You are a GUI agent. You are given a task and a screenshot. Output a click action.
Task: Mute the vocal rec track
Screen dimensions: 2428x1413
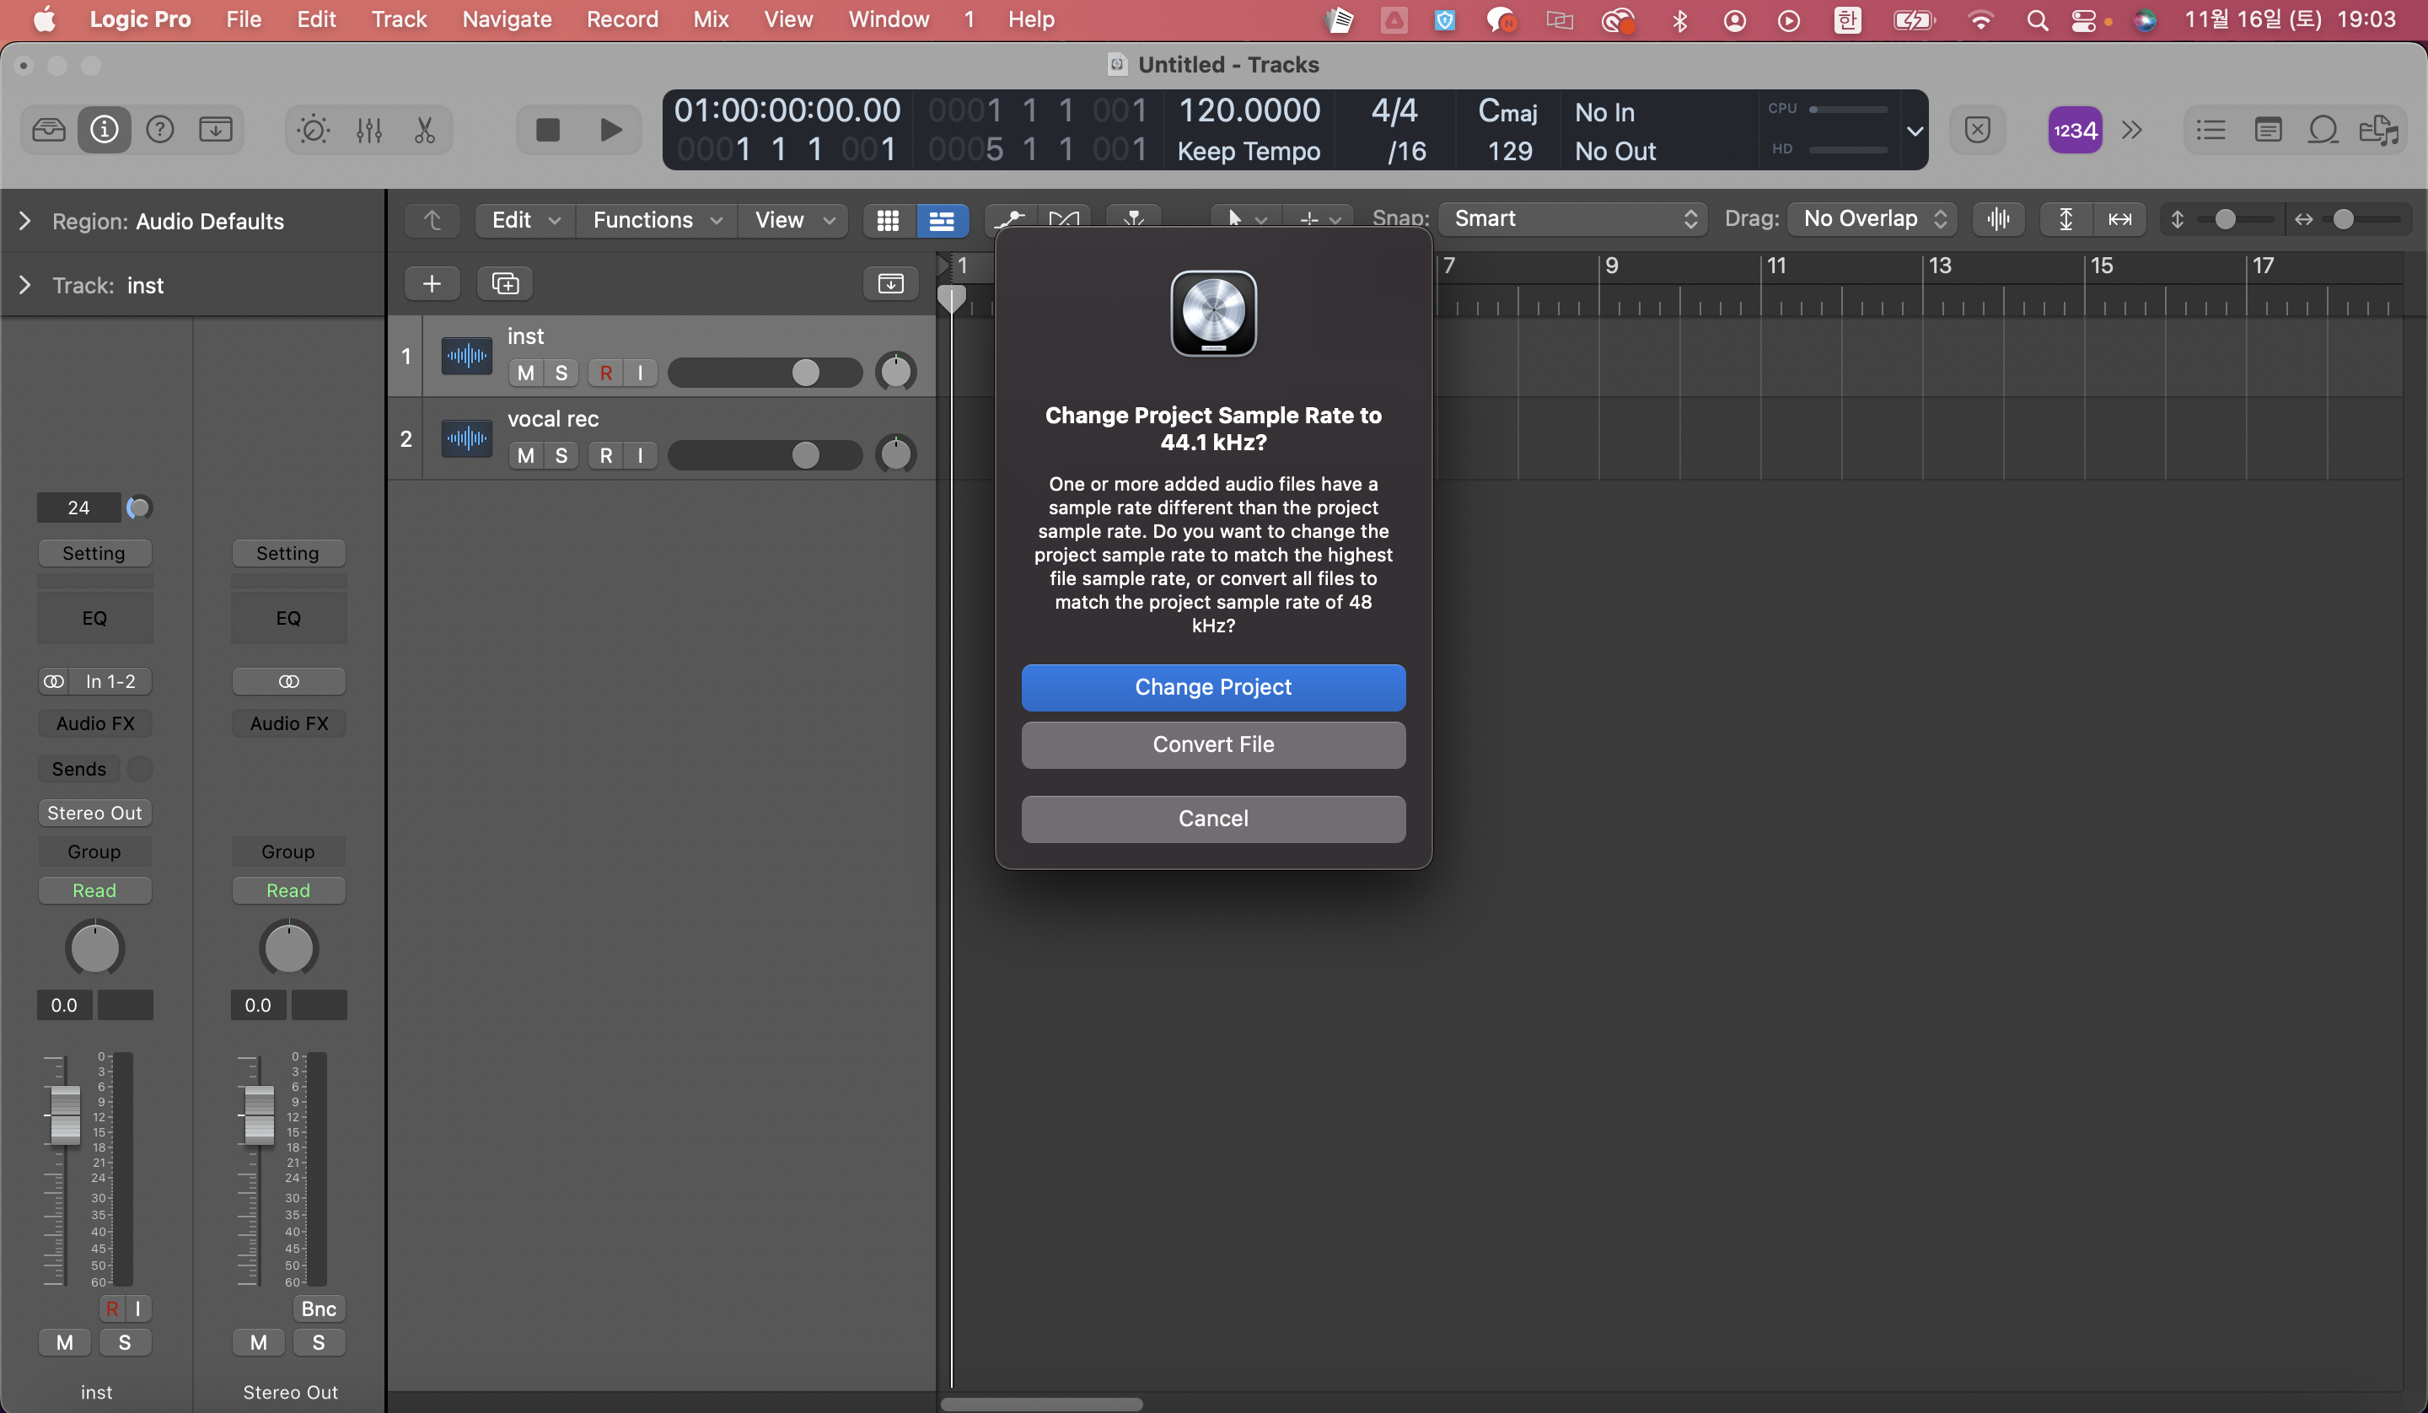[x=526, y=455]
